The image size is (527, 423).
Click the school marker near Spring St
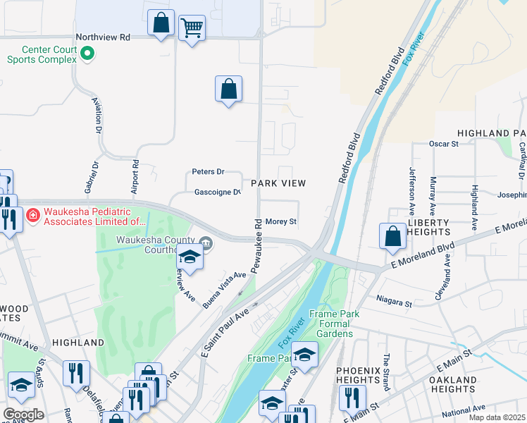pos(22,385)
